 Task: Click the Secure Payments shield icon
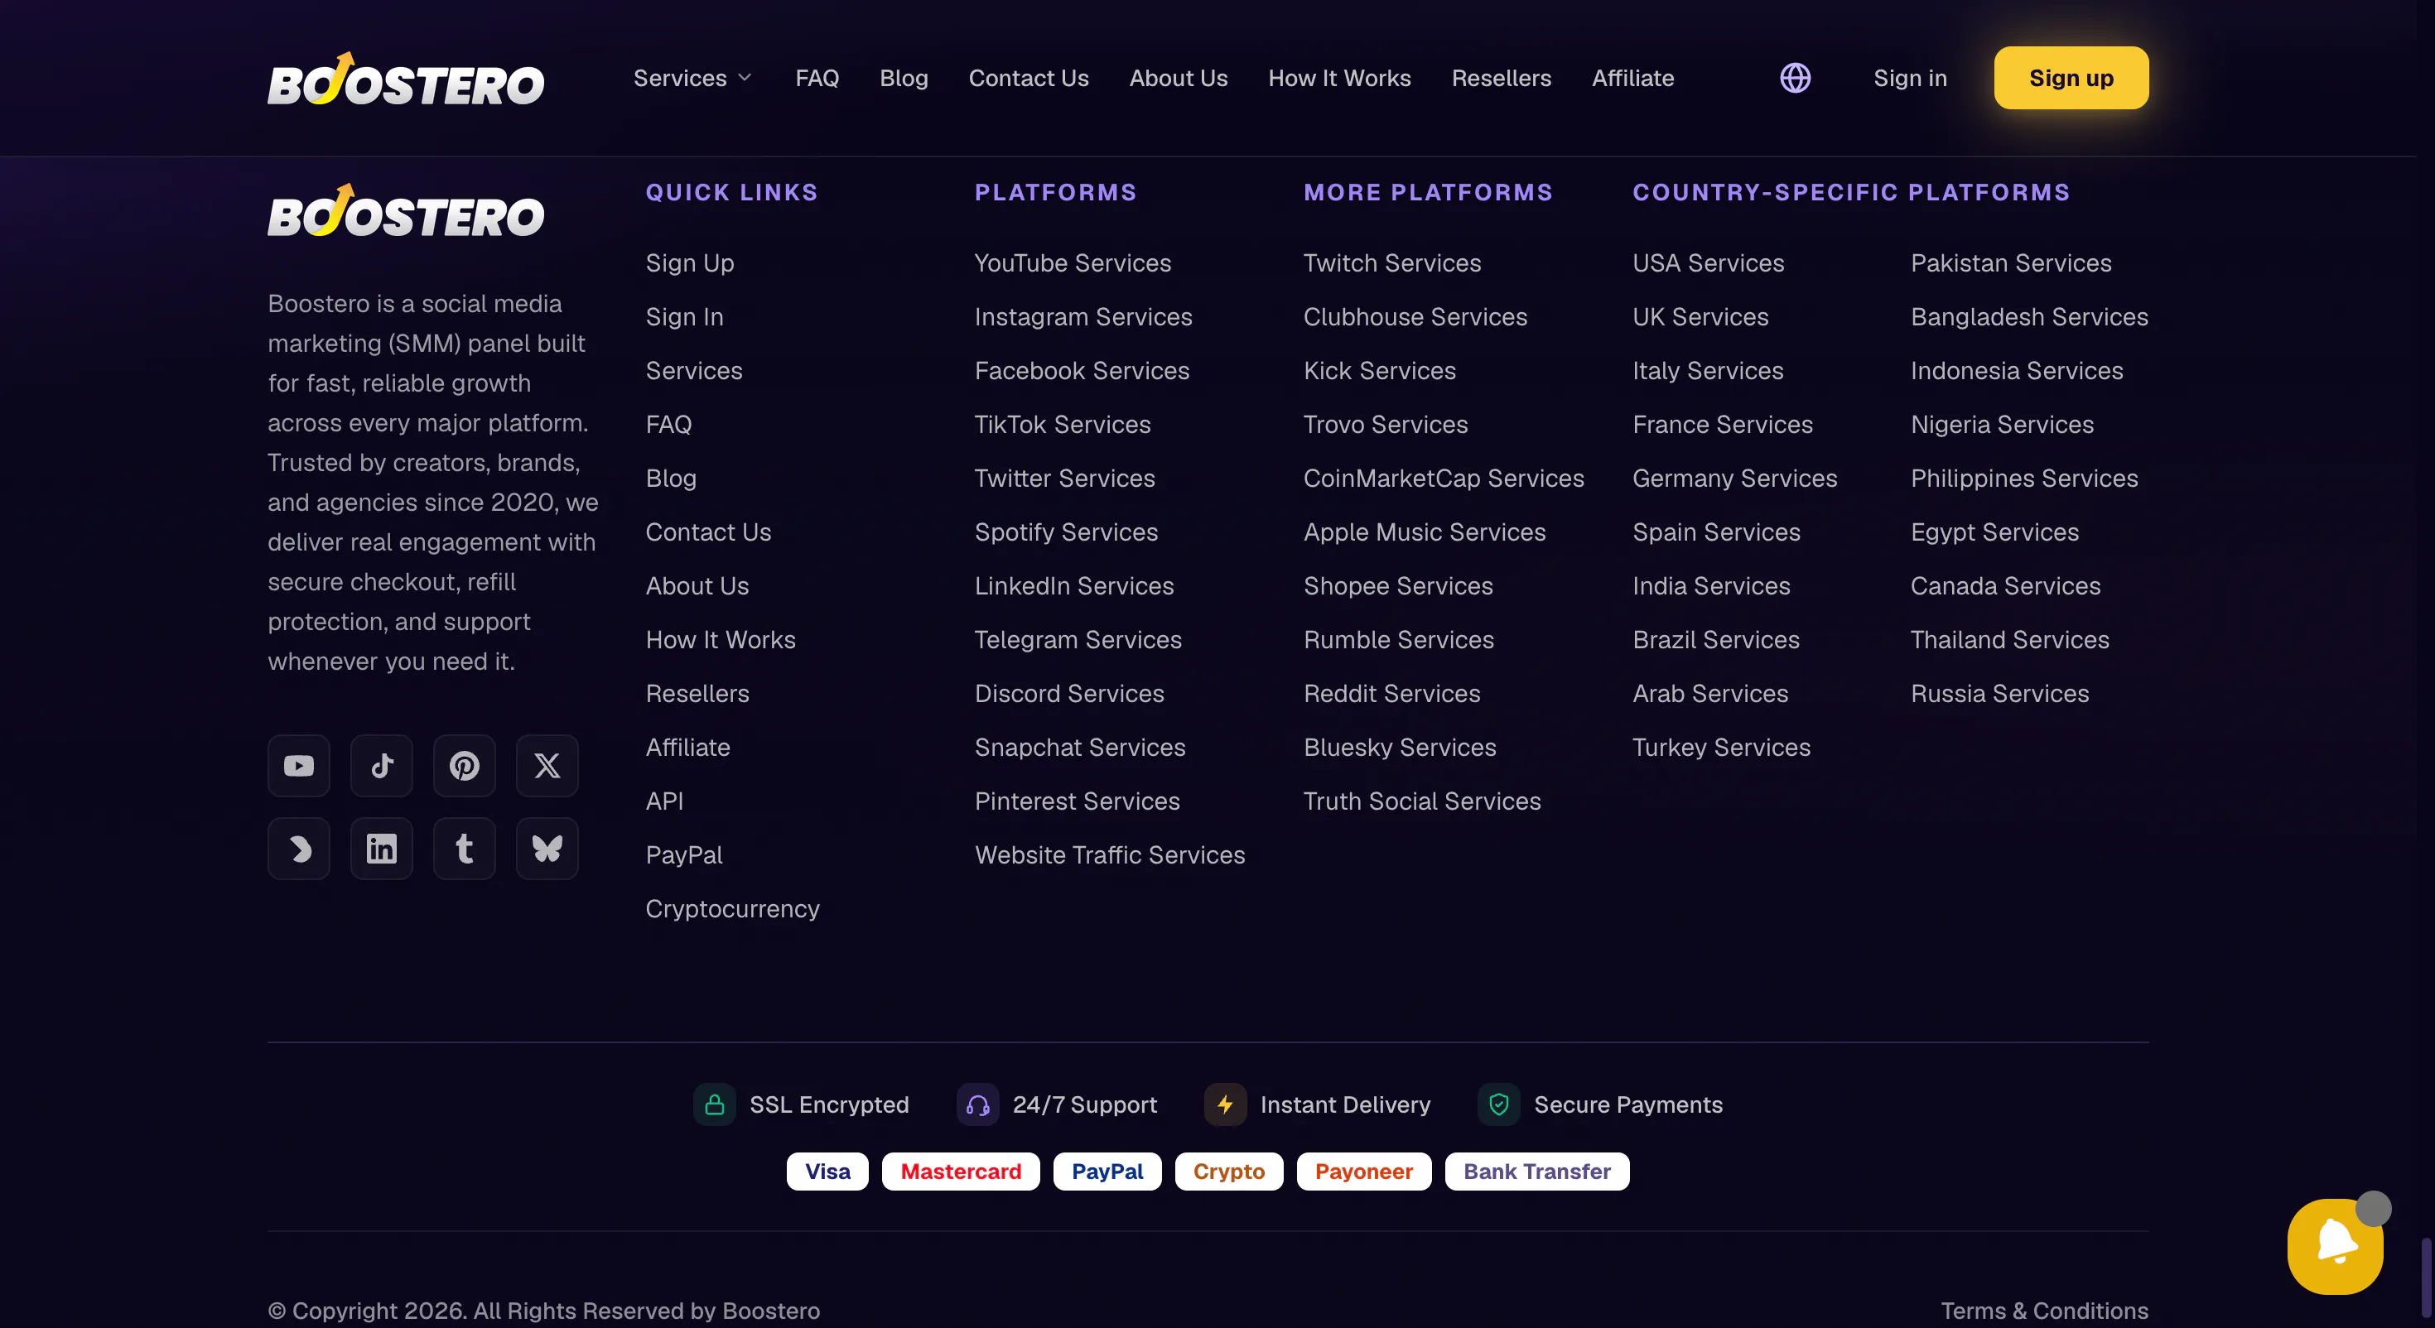pyautogui.click(x=1499, y=1104)
